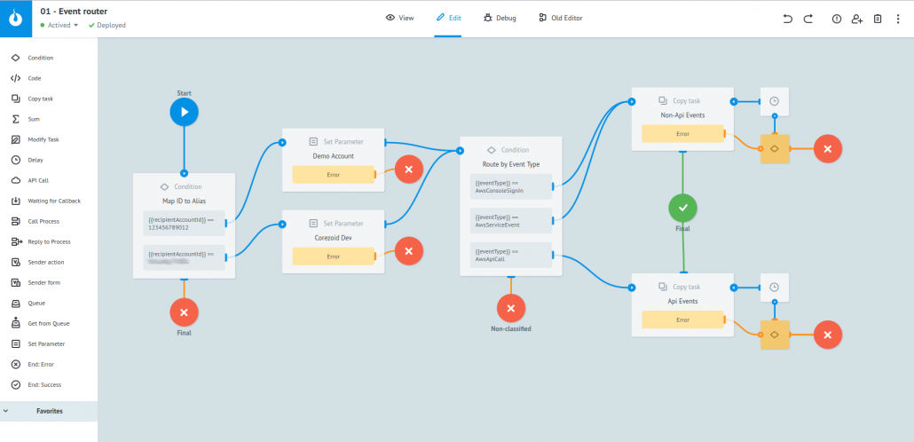Click the green Final success node
Screen dimensions: 914x442
(682, 208)
